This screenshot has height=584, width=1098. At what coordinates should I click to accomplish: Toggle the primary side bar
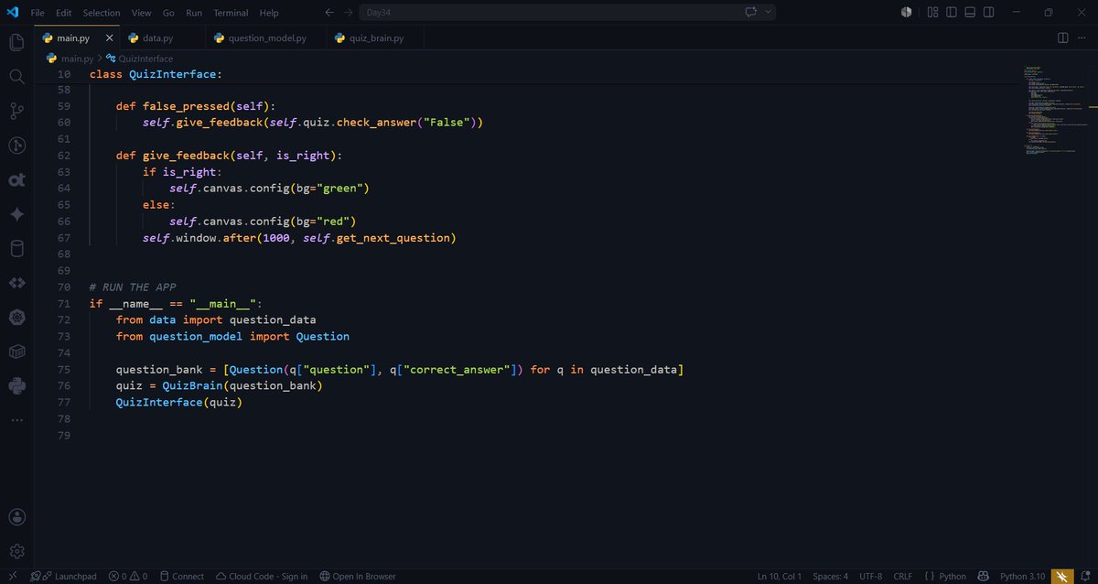pyautogui.click(x=952, y=13)
